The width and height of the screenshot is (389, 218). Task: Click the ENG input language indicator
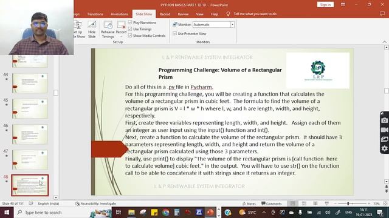pyautogui.click(x=348, y=213)
